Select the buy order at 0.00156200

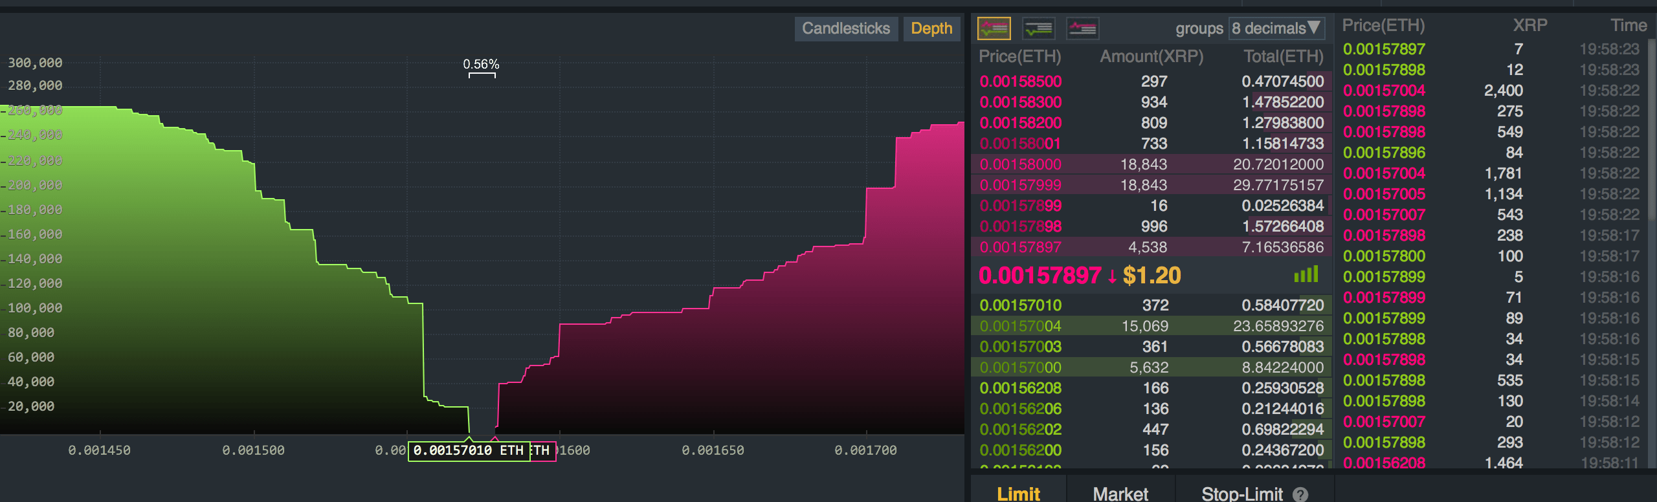[x=1151, y=450]
